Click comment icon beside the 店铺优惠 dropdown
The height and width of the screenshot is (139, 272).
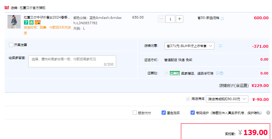coord(220,46)
